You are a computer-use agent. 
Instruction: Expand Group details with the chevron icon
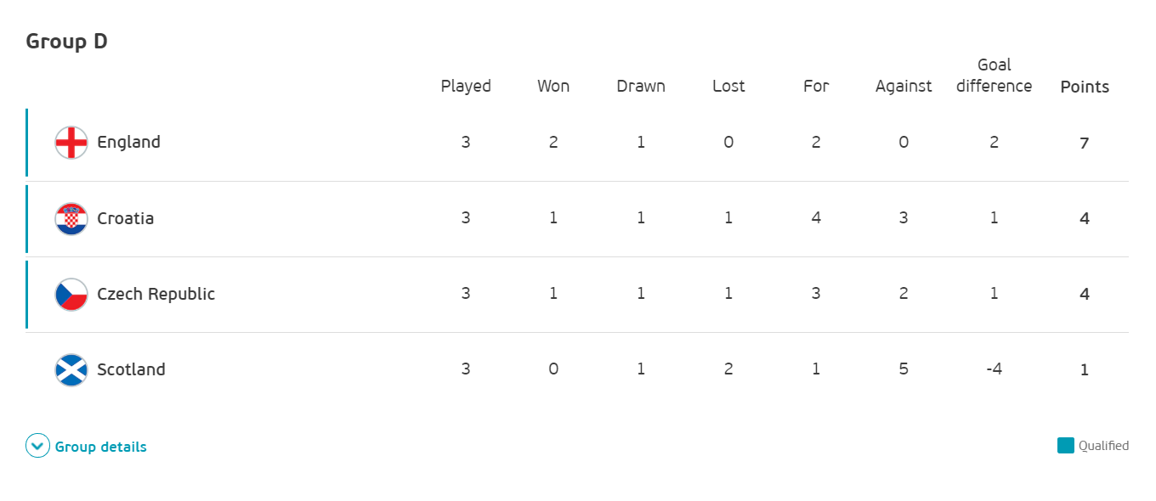(x=38, y=446)
